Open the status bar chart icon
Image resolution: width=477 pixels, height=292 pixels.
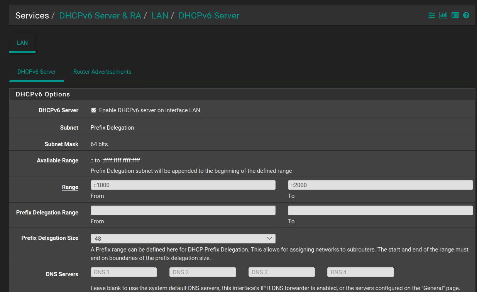click(443, 15)
